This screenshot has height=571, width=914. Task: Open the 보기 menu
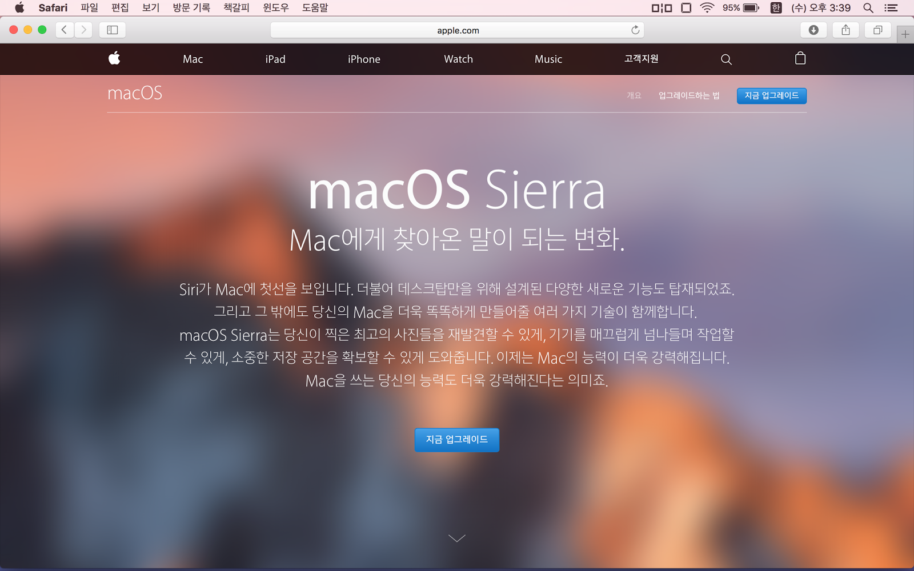[x=151, y=7]
